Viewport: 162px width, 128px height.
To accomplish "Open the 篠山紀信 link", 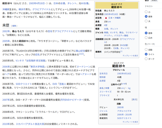I will tap(80, 51).
